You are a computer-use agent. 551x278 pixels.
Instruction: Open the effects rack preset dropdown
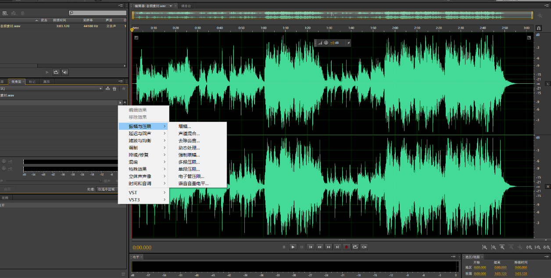[x=100, y=89]
